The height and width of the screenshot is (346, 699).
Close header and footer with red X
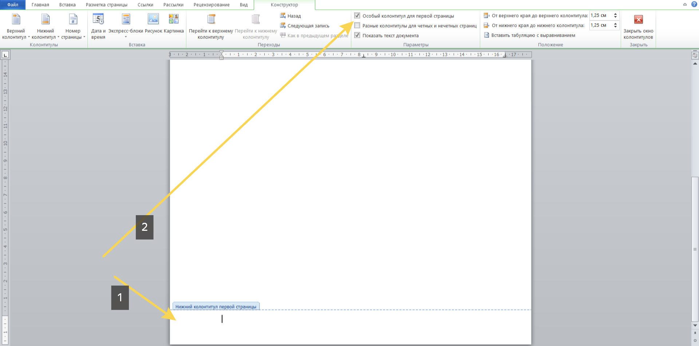(638, 20)
